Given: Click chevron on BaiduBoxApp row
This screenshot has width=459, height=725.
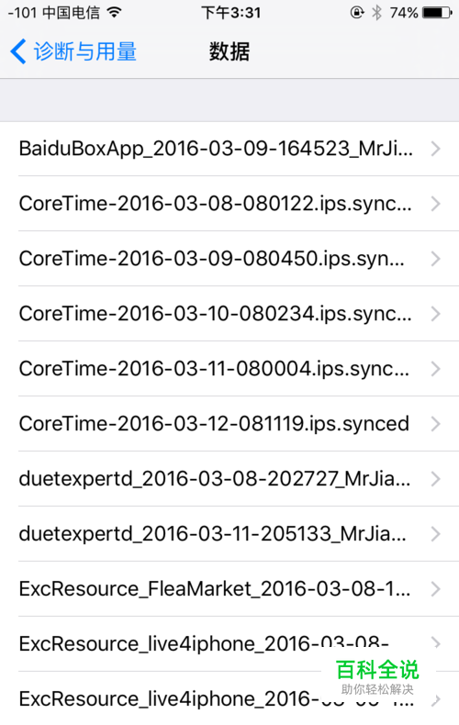Looking at the screenshot, I should 435,149.
